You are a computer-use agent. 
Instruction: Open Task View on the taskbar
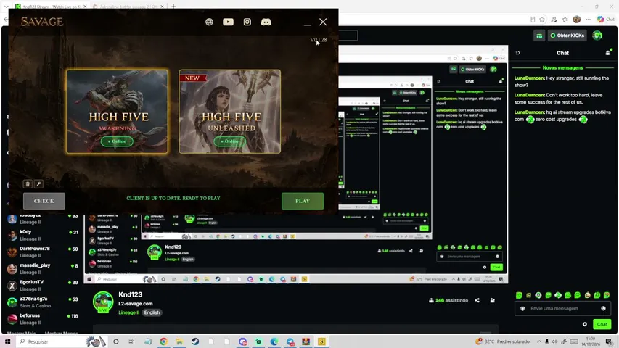(x=131, y=341)
